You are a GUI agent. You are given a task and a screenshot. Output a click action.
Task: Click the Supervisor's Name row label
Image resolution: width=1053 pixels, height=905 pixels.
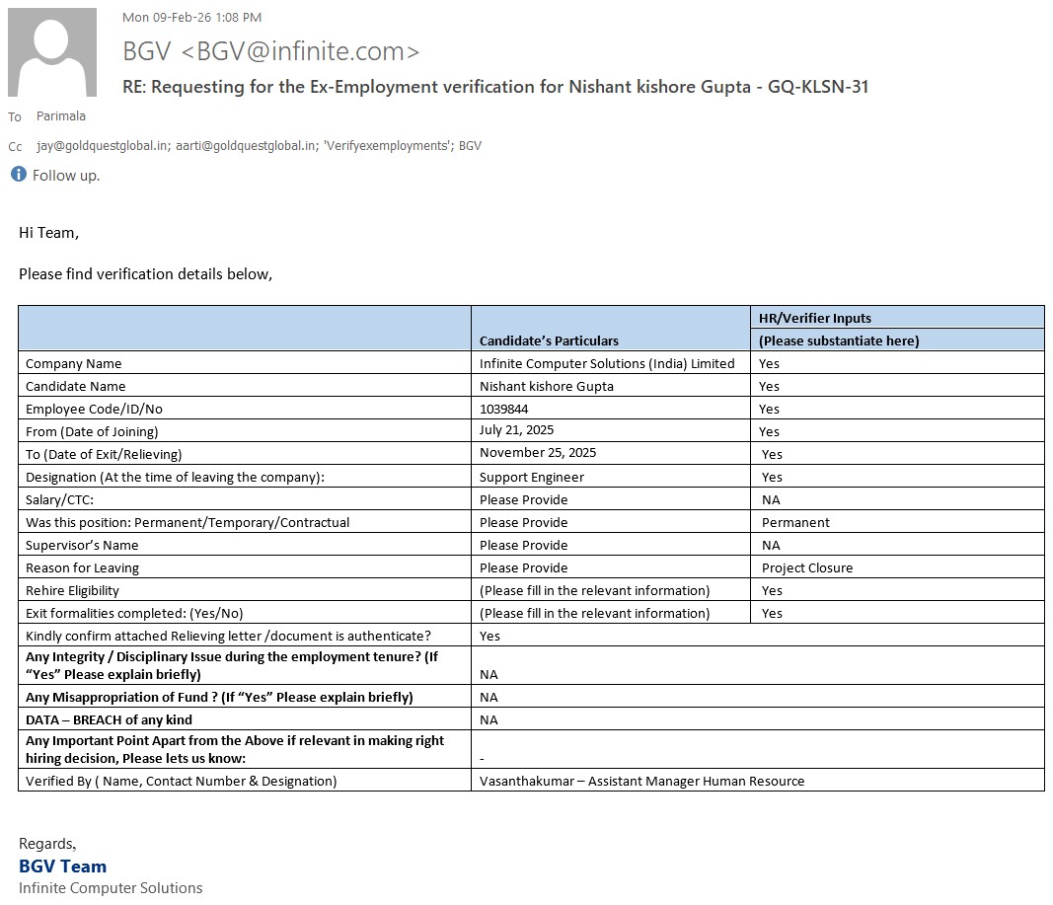click(x=82, y=545)
